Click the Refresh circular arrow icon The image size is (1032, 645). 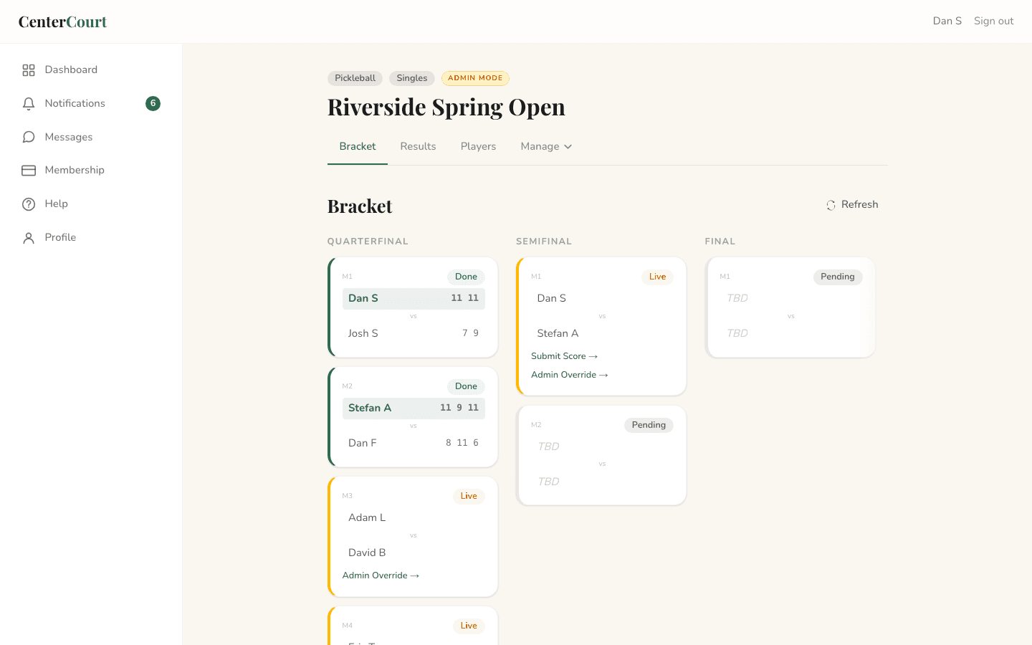831,205
